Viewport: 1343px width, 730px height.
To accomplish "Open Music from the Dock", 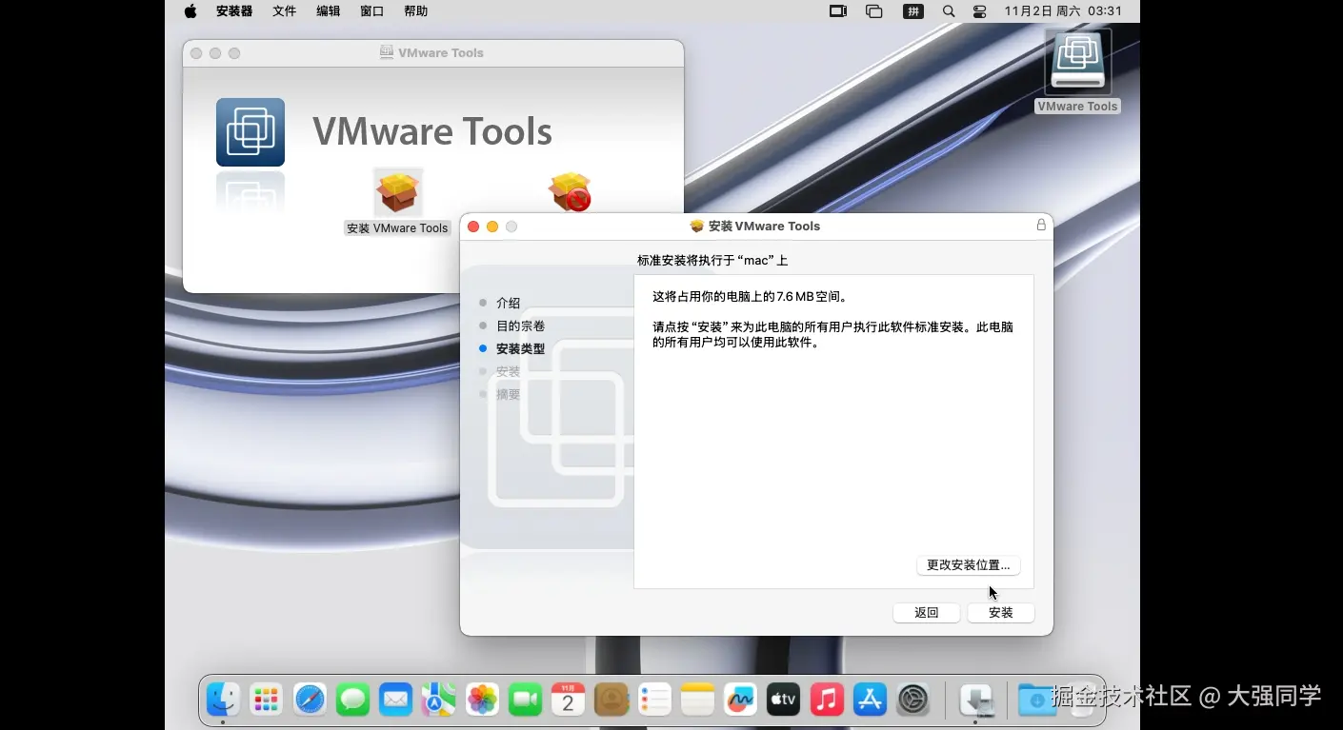I will (x=827, y=700).
